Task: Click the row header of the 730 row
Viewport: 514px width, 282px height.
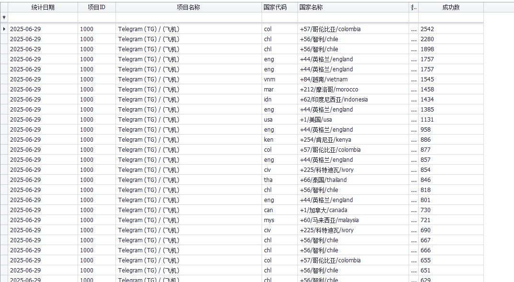Action: pyautogui.click(x=4, y=210)
